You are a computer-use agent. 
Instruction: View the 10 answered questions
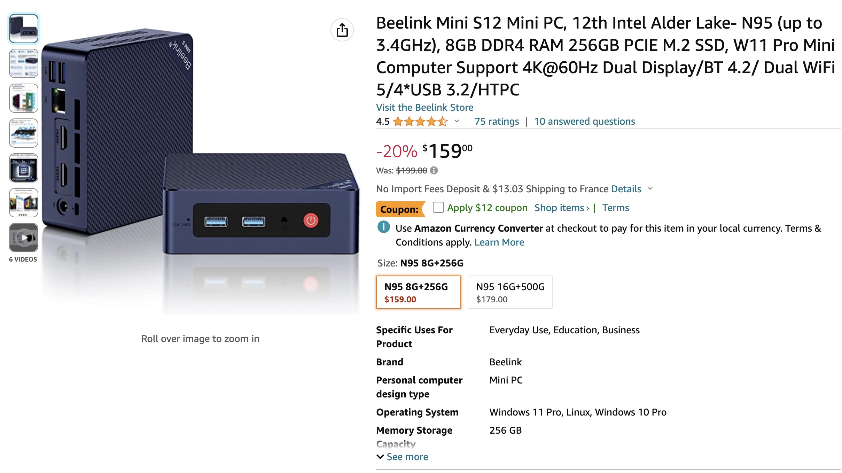tap(585, 121)
